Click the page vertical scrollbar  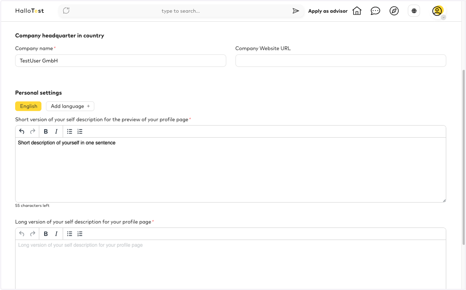tap(464, 157)
